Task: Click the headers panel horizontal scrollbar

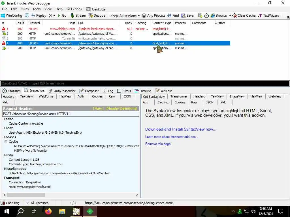Action: 26,195
